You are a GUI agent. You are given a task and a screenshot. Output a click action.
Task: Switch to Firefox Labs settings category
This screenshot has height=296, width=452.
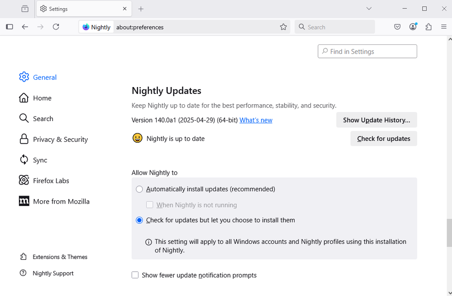51,181
